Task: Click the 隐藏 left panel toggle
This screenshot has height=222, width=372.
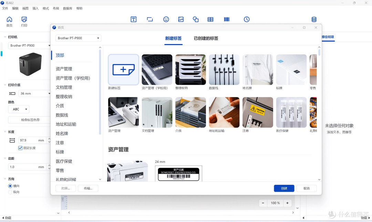Action: tap(7, 218)
